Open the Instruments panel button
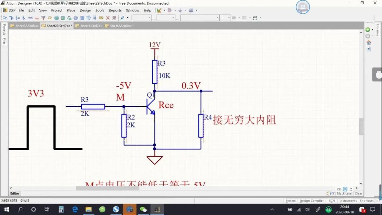382x215 pixels. click(348, 201)
